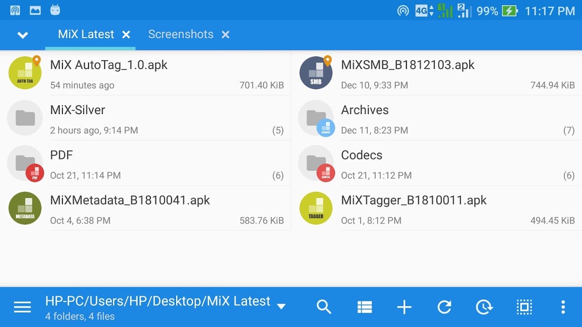
Task: Select the MiX Latest tab
Action: coord(86,34)
